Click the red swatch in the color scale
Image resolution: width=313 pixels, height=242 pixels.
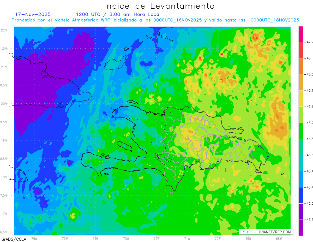click(301, 50)
